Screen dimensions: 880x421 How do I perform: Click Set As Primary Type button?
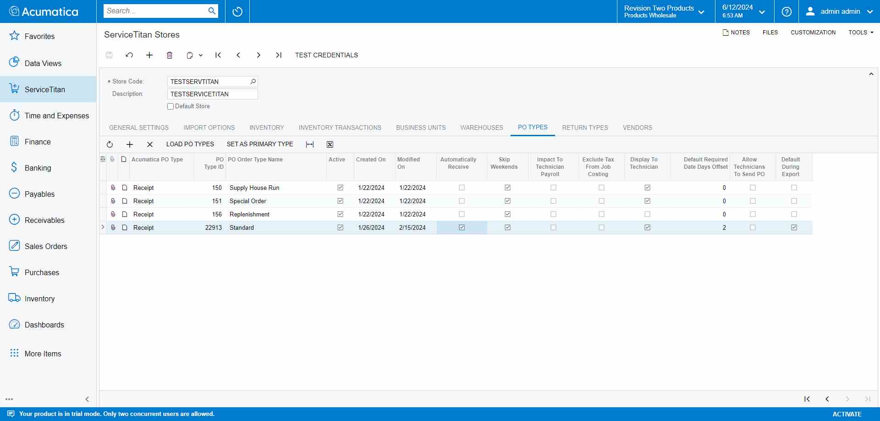[260, 144]
